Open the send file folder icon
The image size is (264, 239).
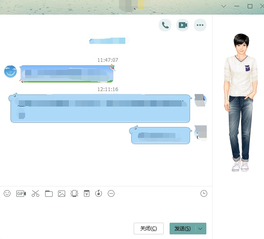(49, 193)
